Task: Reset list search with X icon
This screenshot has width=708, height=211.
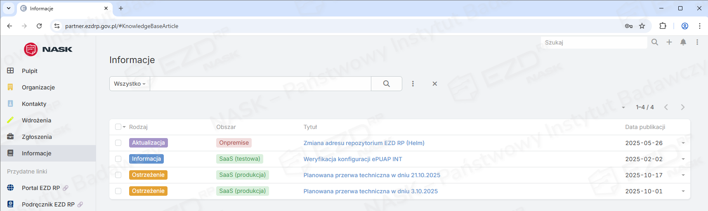Action: tap(434, 84)
